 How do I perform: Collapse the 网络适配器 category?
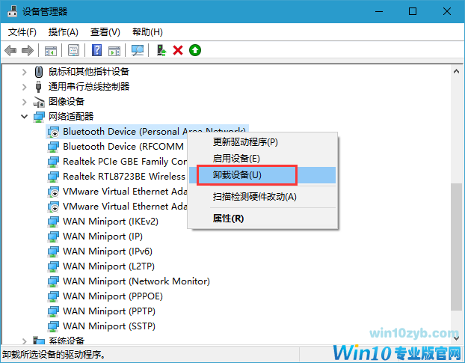pyautogui.click(x=25, y=117)
